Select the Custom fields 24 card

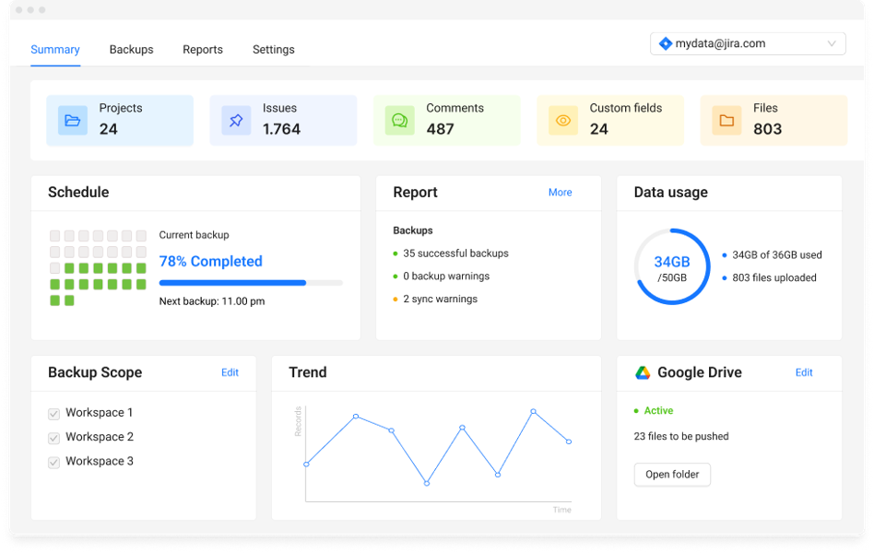610,121
